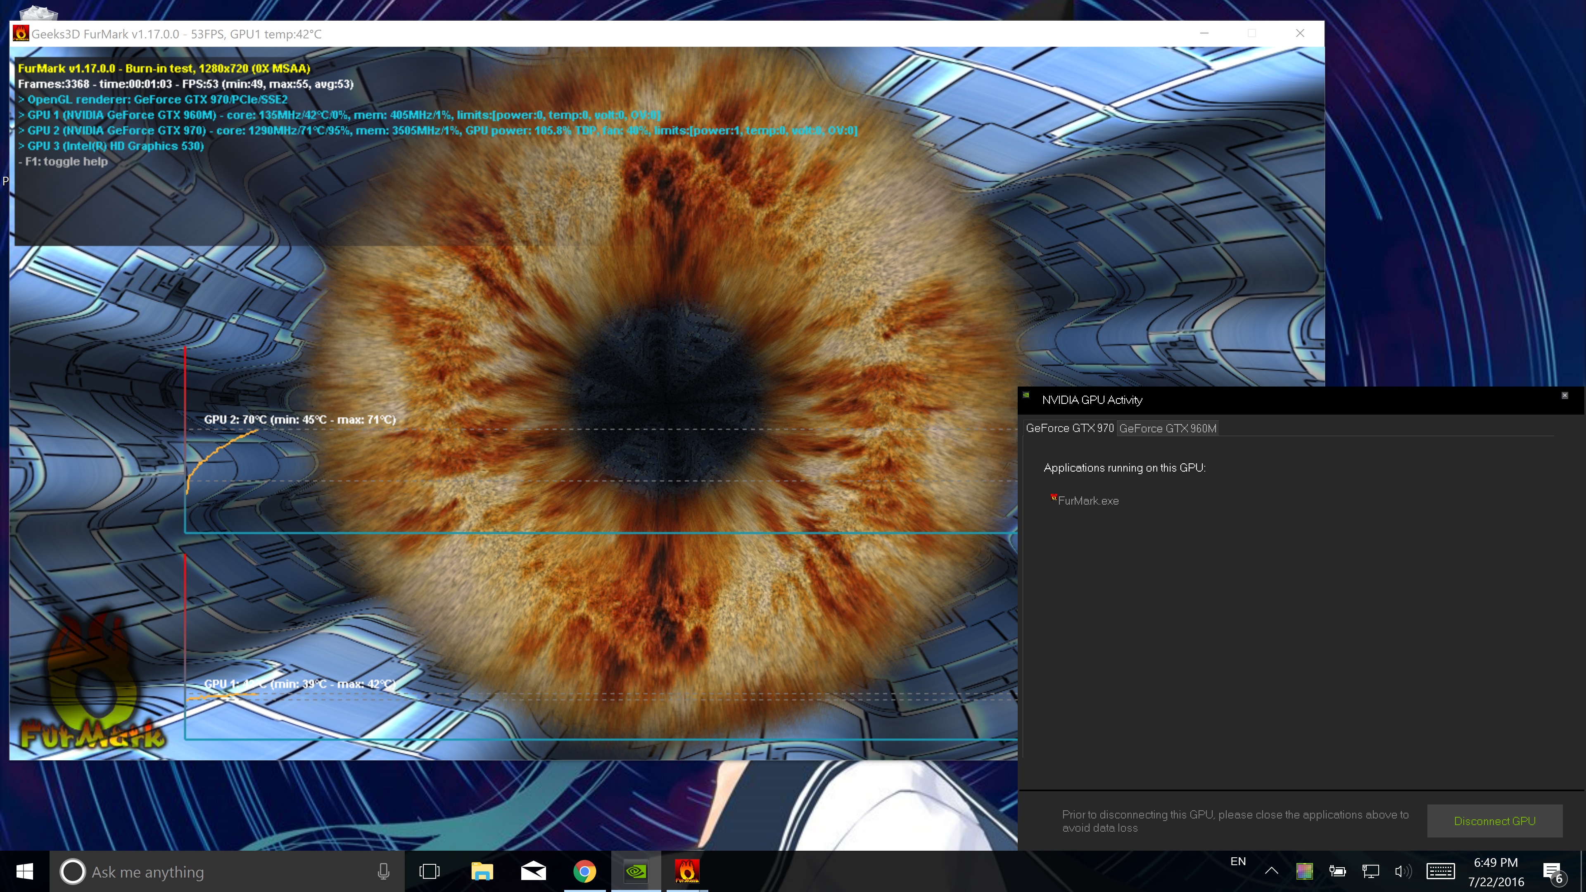Open the Windows Start menu
Image resolution: width=1586 pixels, height=892 pixels.
point(25,872)
